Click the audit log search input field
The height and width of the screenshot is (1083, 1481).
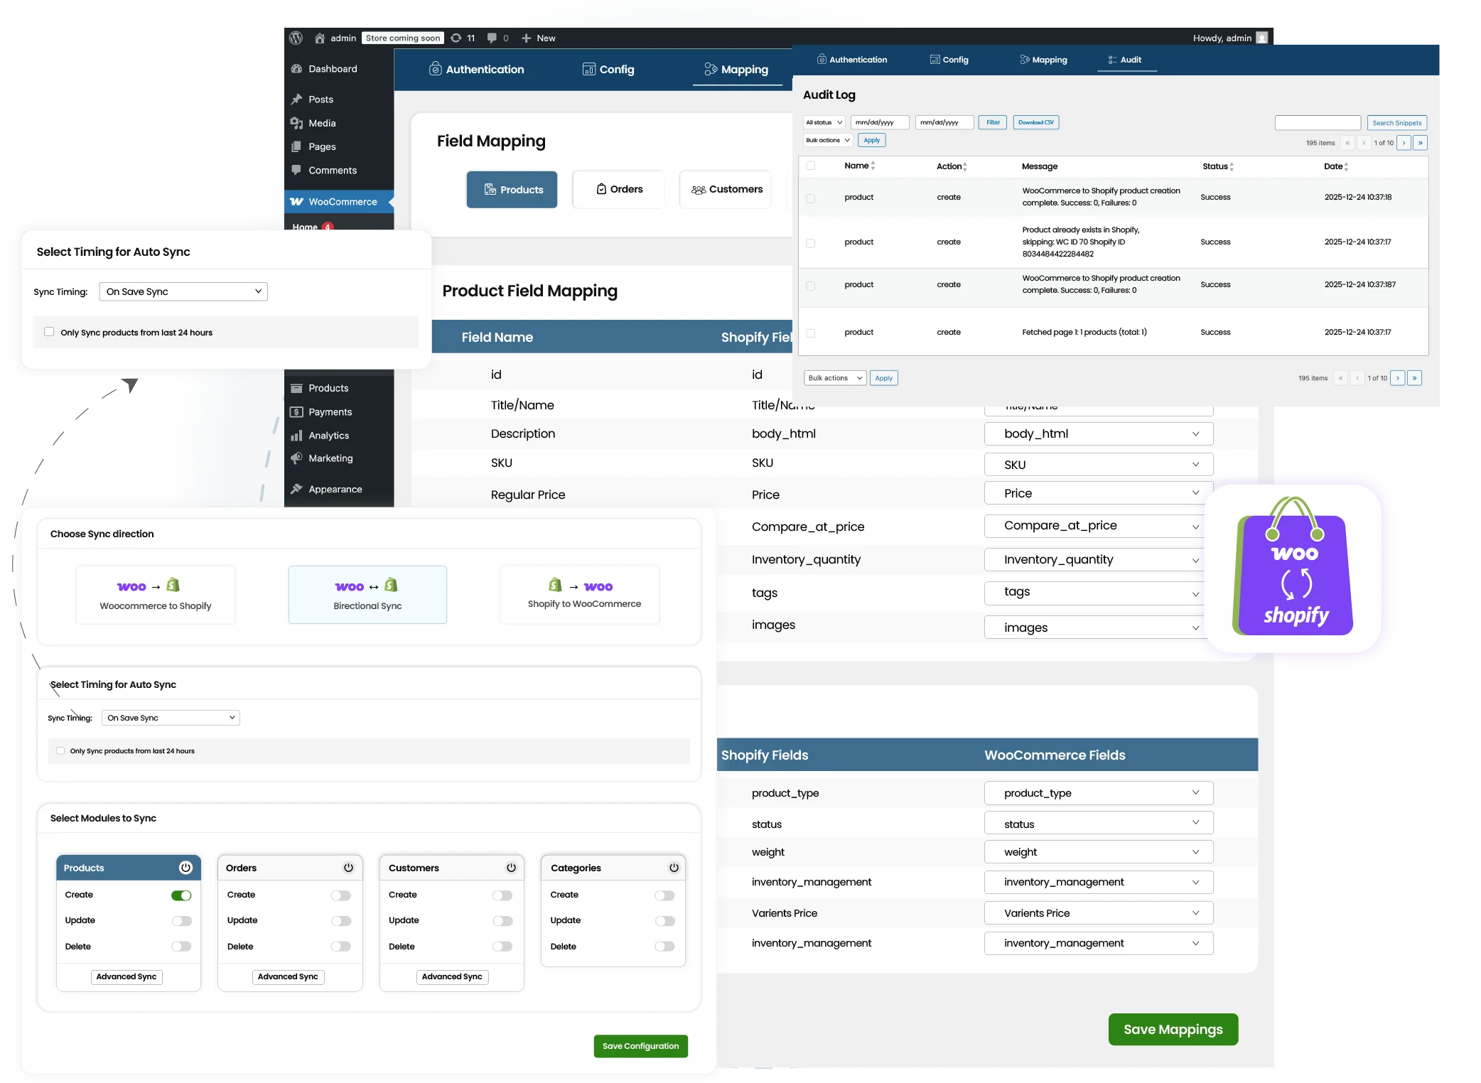coord(1317,123)
